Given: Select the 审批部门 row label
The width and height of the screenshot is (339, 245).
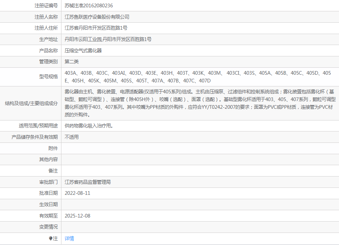Looking at the screenshot, I should [48, 182].
